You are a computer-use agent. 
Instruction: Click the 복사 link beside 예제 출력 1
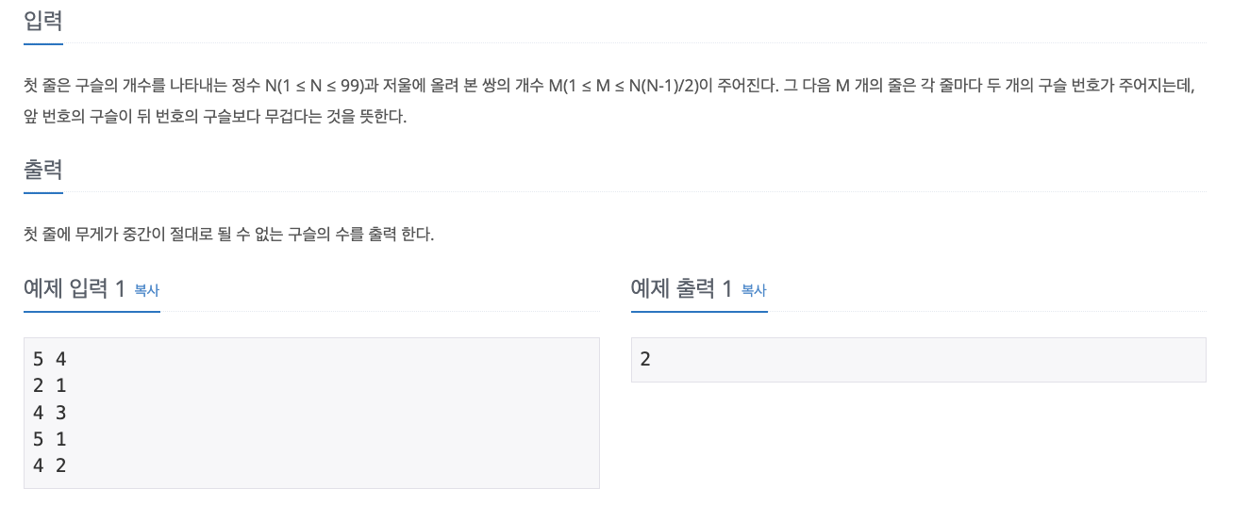(754, 290)
